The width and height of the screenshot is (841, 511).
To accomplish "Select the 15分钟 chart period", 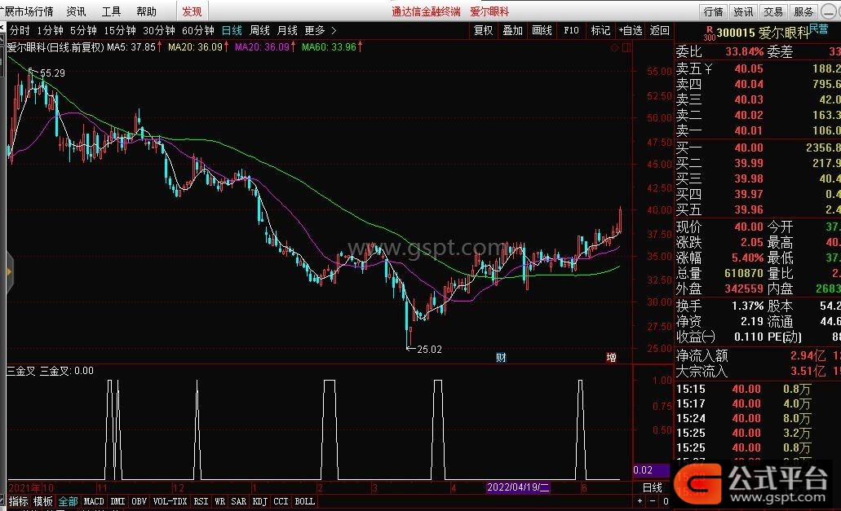I will click(x=120, y=30).
